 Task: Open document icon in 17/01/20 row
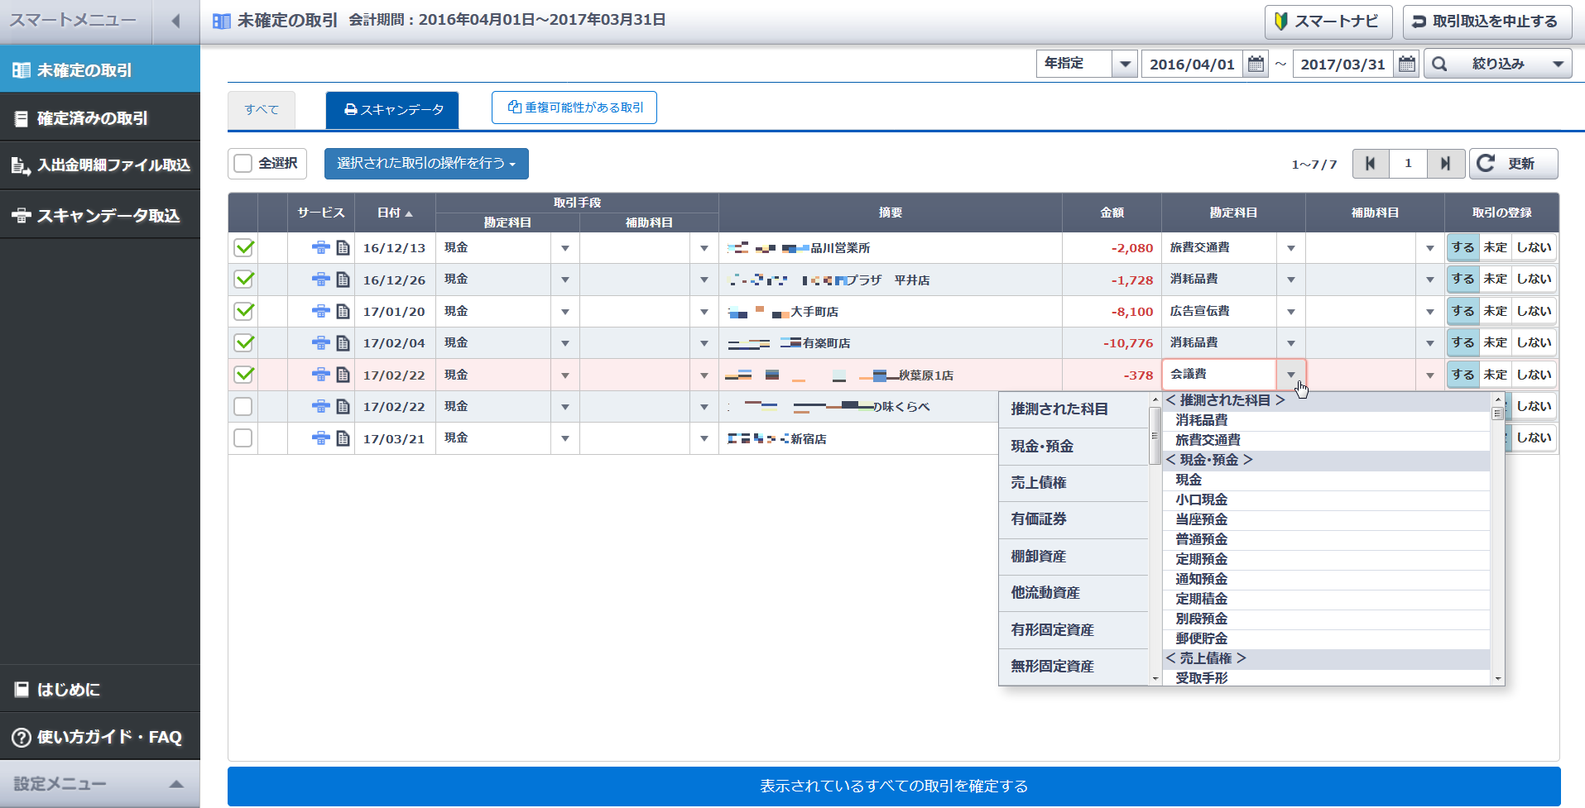[343, 311]
